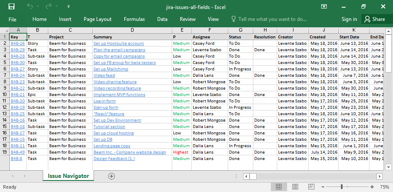393x192 pixels.
Task: Click next sheet navigation arrow
Action: (x=25, y=176)
